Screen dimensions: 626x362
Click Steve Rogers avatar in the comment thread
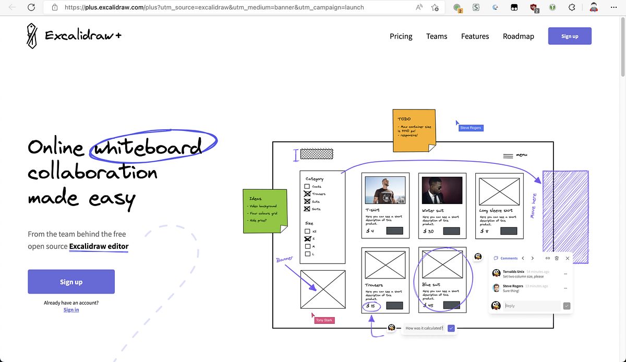[497, 288]
